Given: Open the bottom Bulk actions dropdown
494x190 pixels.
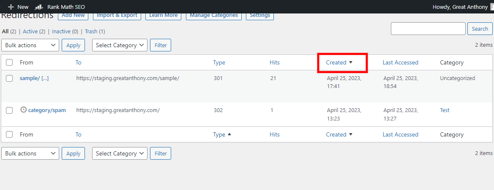Looking at the screenshot, I should coord(30,153).
